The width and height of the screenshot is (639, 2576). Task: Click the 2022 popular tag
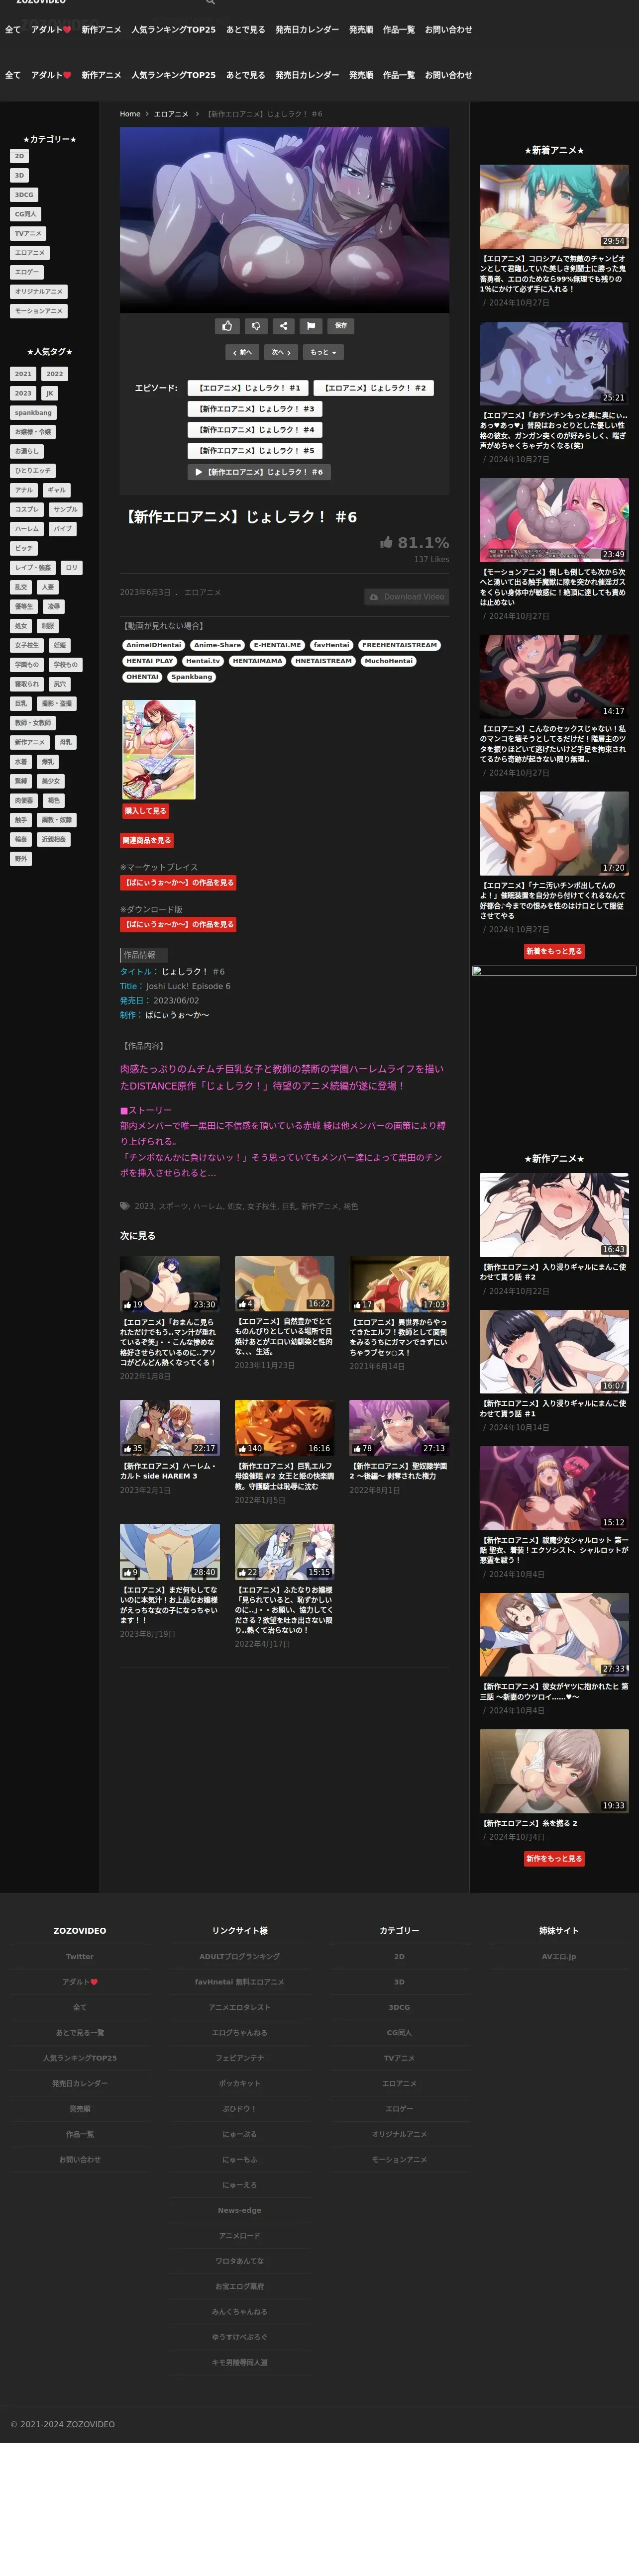click(55, 374)
